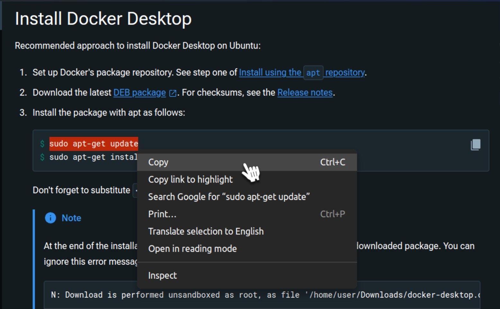The height and width of the screenshot is (309, 500).
Task: Open the Install using the apt repository link
Action: click(x=302, y=73)
